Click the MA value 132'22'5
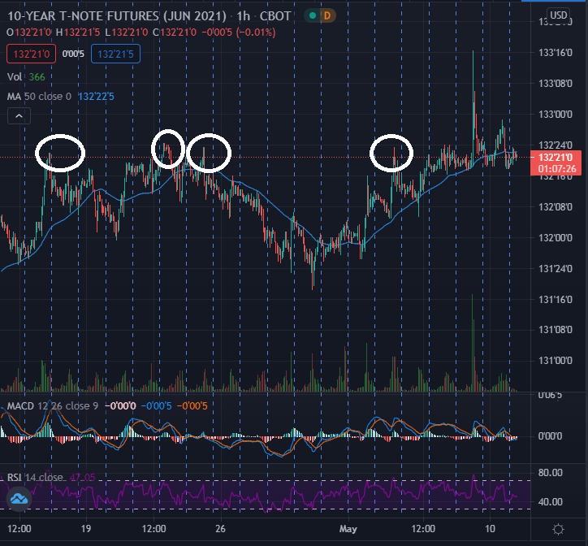The width and height of the screenshot is (588, 546). (x=96, y=97)
